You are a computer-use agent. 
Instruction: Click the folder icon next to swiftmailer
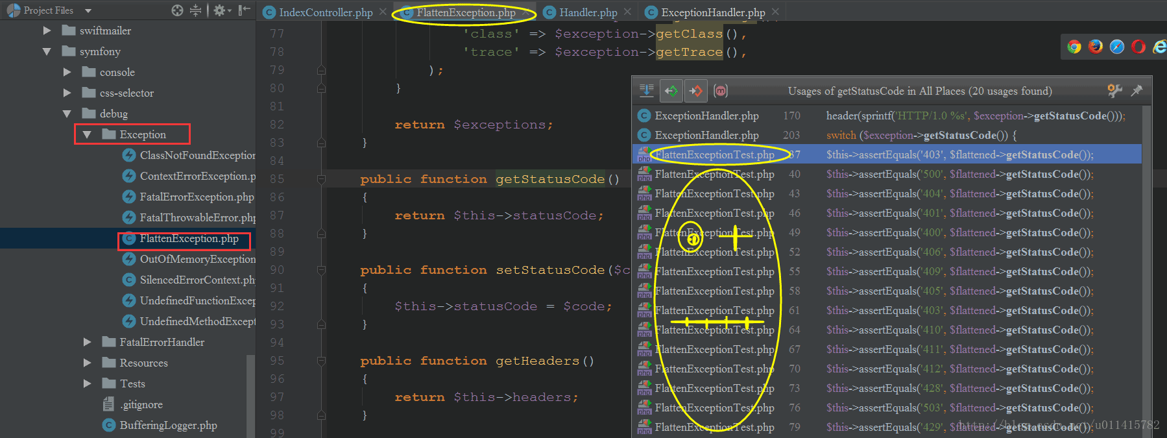click(x=69, y=30)
